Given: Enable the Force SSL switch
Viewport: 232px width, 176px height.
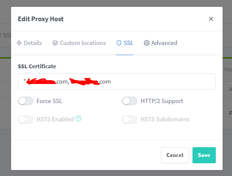Looking at the screenshot, I should 25,101.
